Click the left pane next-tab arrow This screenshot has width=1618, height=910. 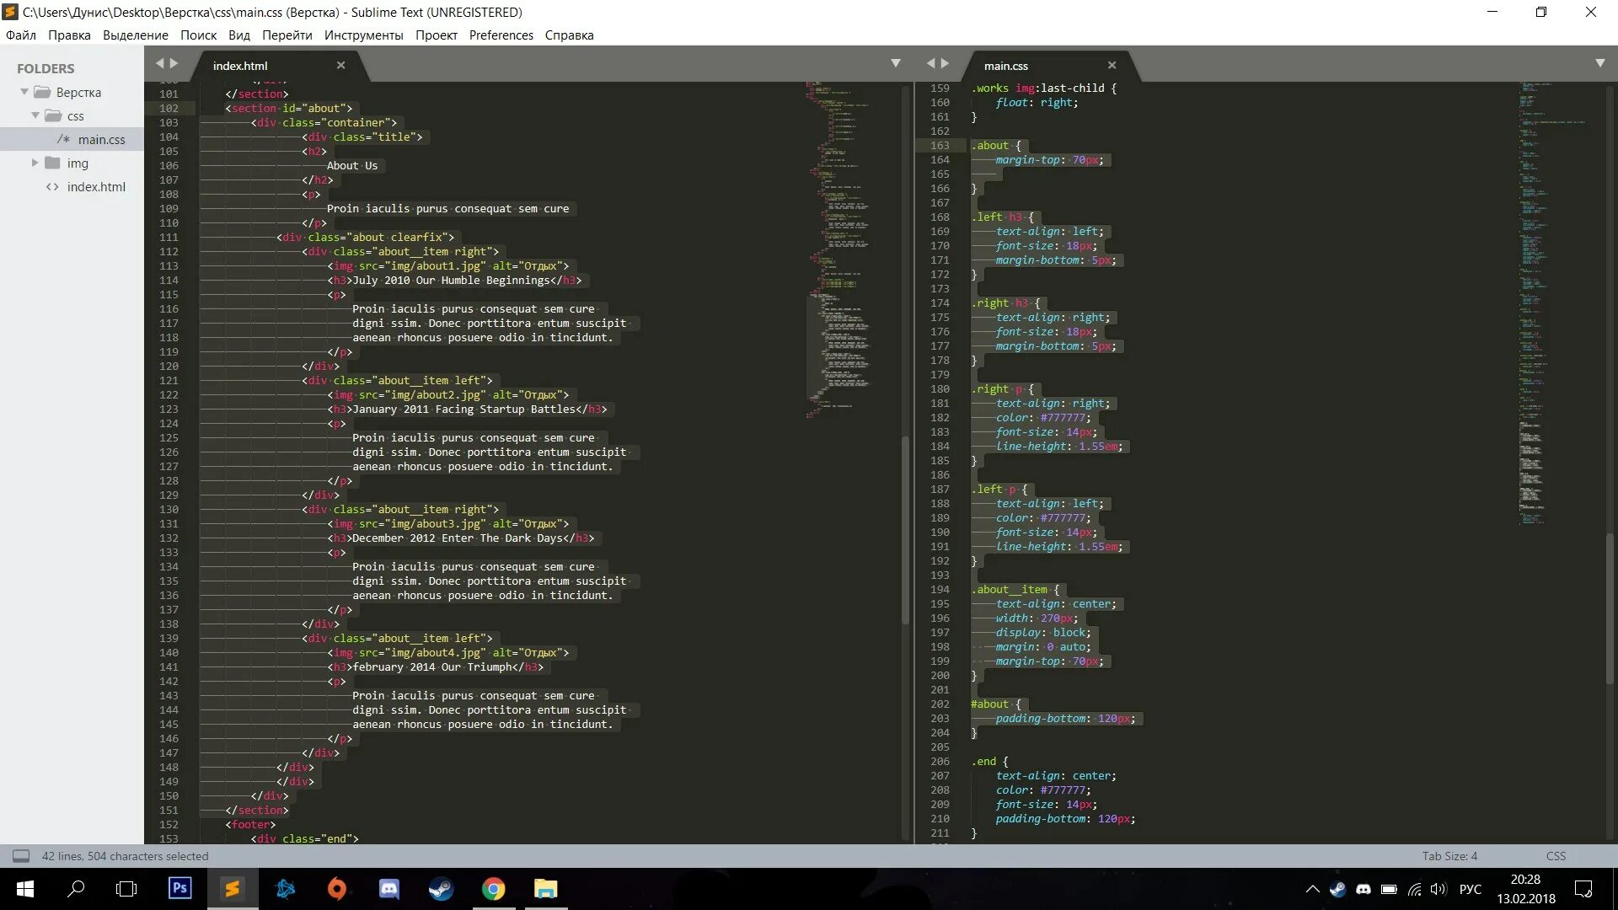(x=174, y=63)
